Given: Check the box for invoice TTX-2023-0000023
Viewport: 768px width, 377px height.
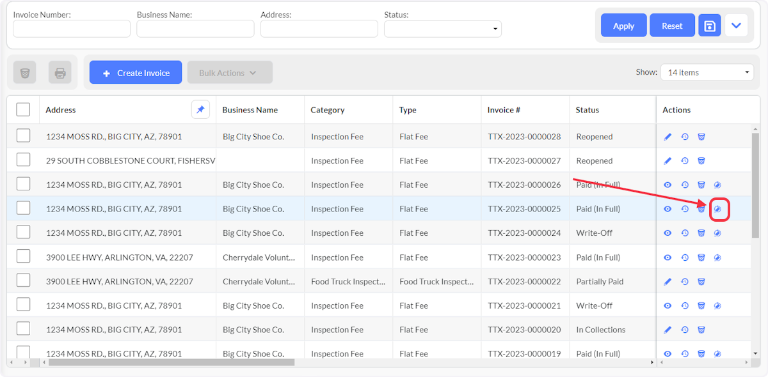Looking at the screenshot, I should [x=23, y=256].
